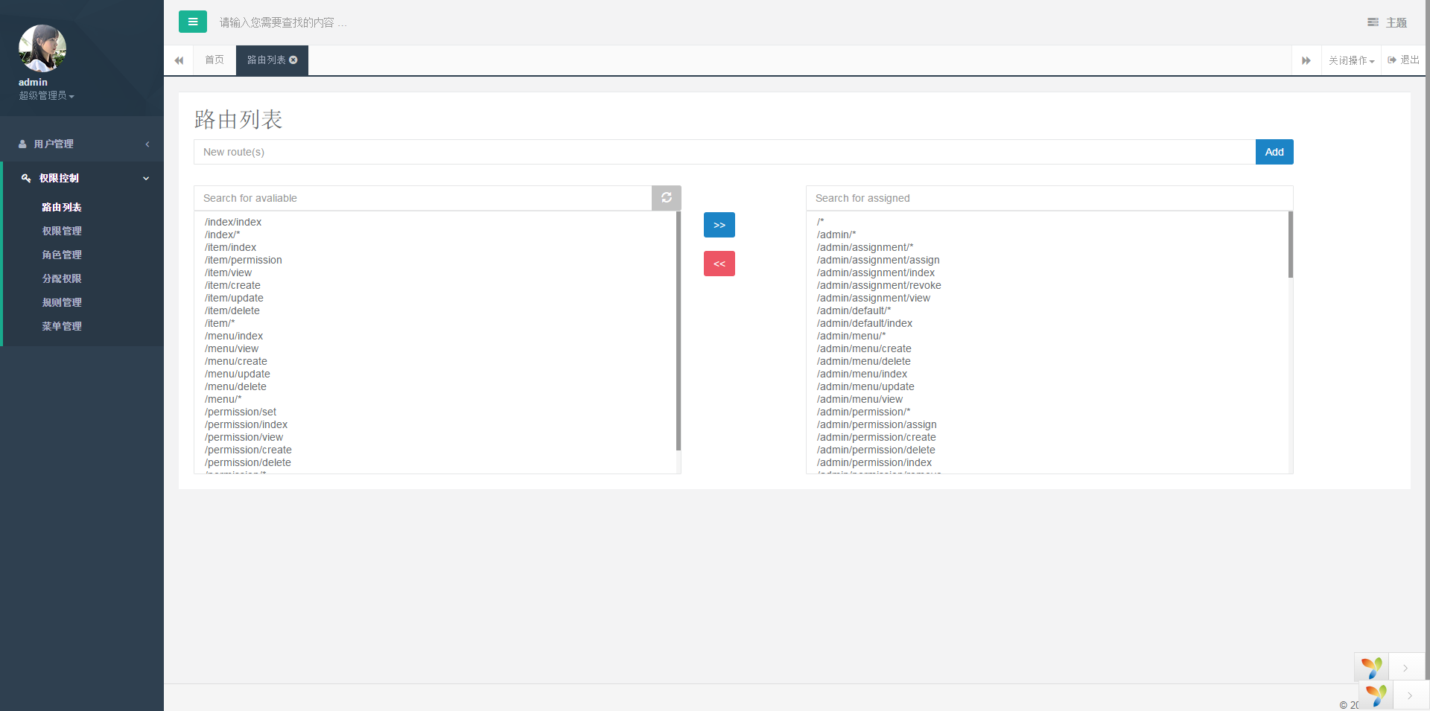
Task: Expand the lower Yii debug toolbar arrow
Action: (x=1410, y=695)
